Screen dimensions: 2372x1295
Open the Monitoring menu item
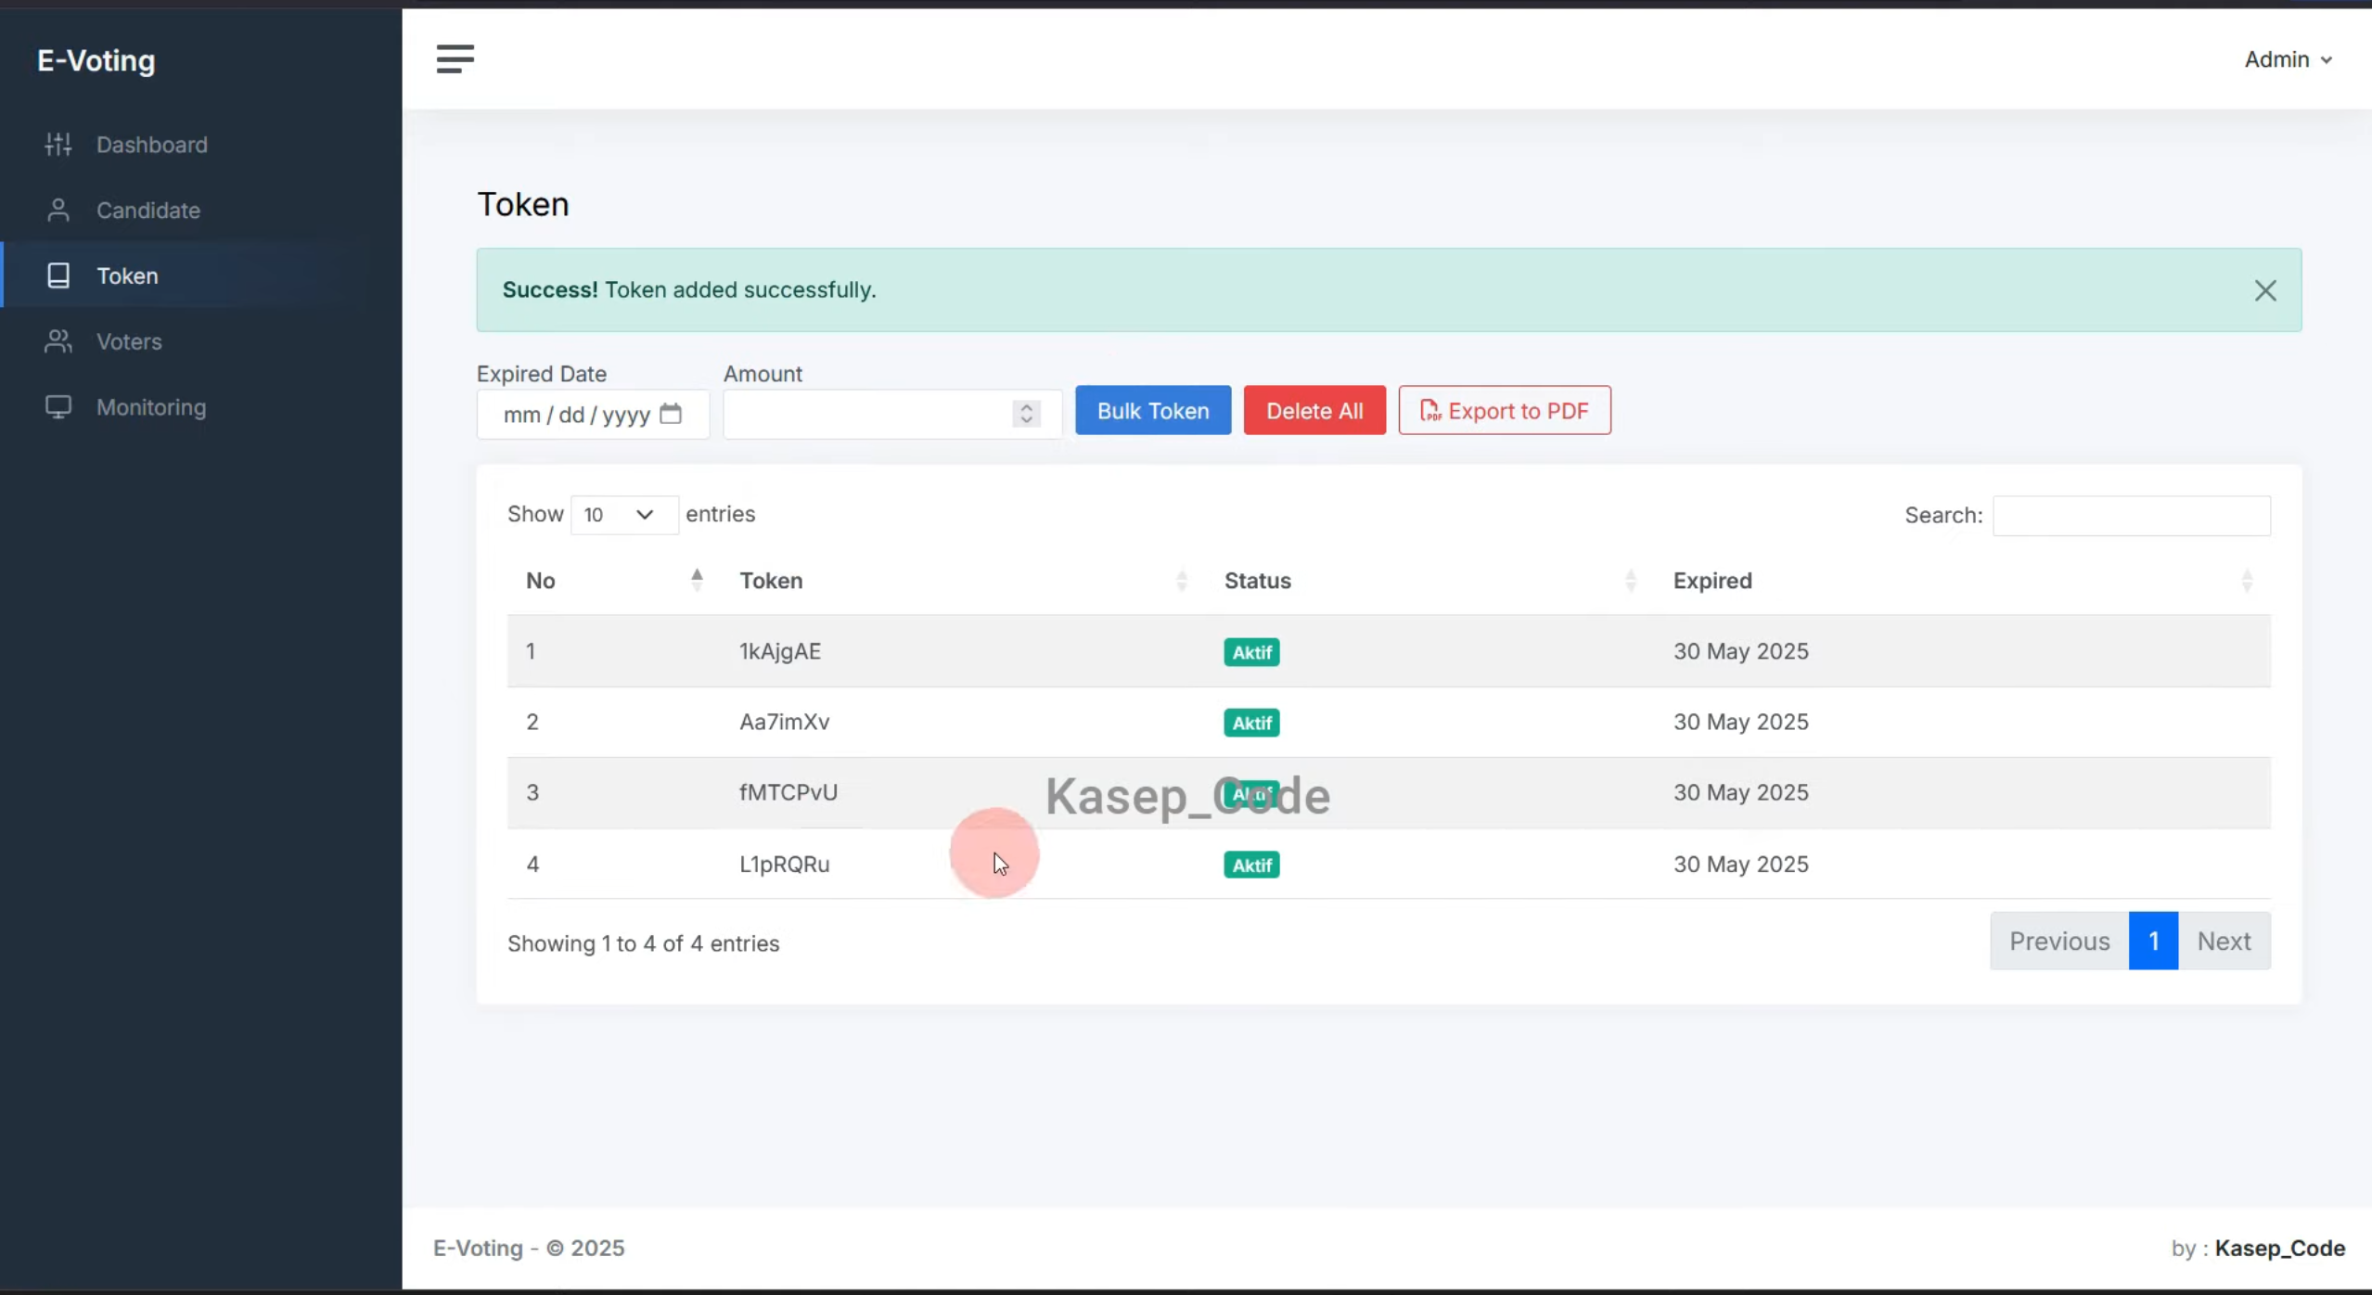tap(151, 407)
